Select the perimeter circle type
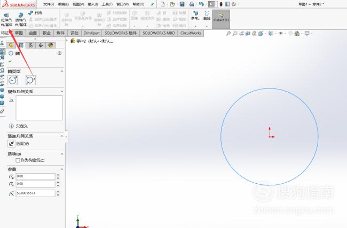The width and height of the screenshot is (347, 228). [x=30, y=80]
